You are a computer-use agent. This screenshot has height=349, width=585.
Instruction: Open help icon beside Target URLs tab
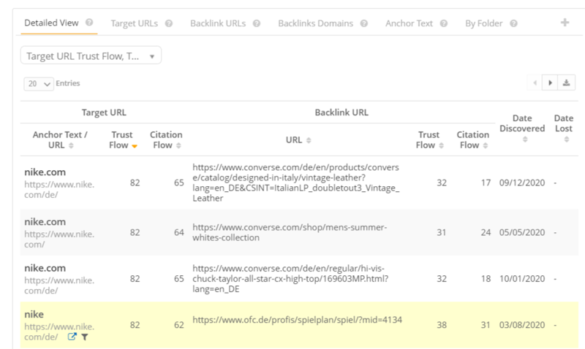(169, 23)
